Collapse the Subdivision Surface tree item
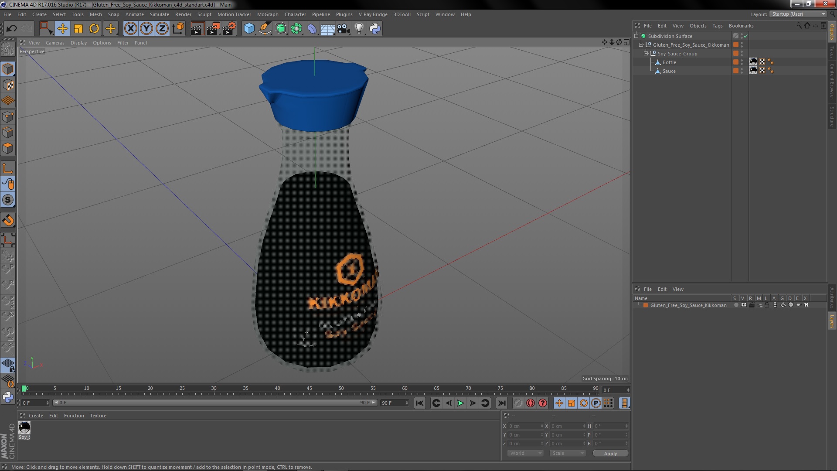 click(x=636, y=36)
